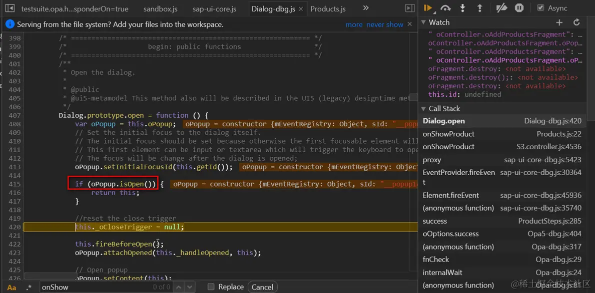The width and height of the screenshot is (595, 293).
Task: Select the Dialog-dbg.js tab
Action: click(273, 8)
